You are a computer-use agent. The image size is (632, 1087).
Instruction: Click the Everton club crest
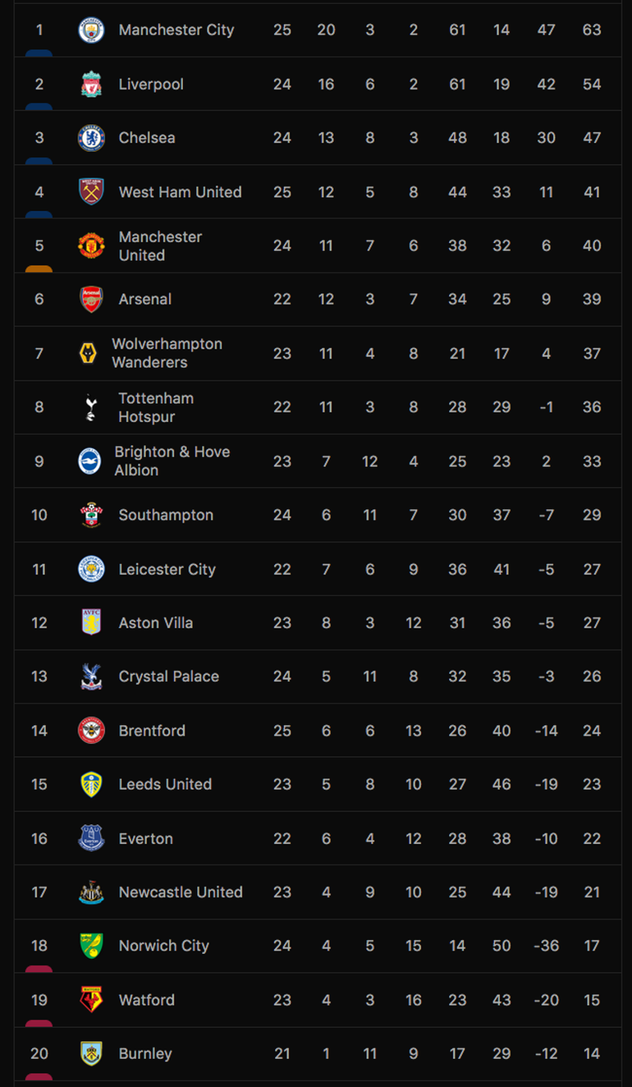click(91, 838)
